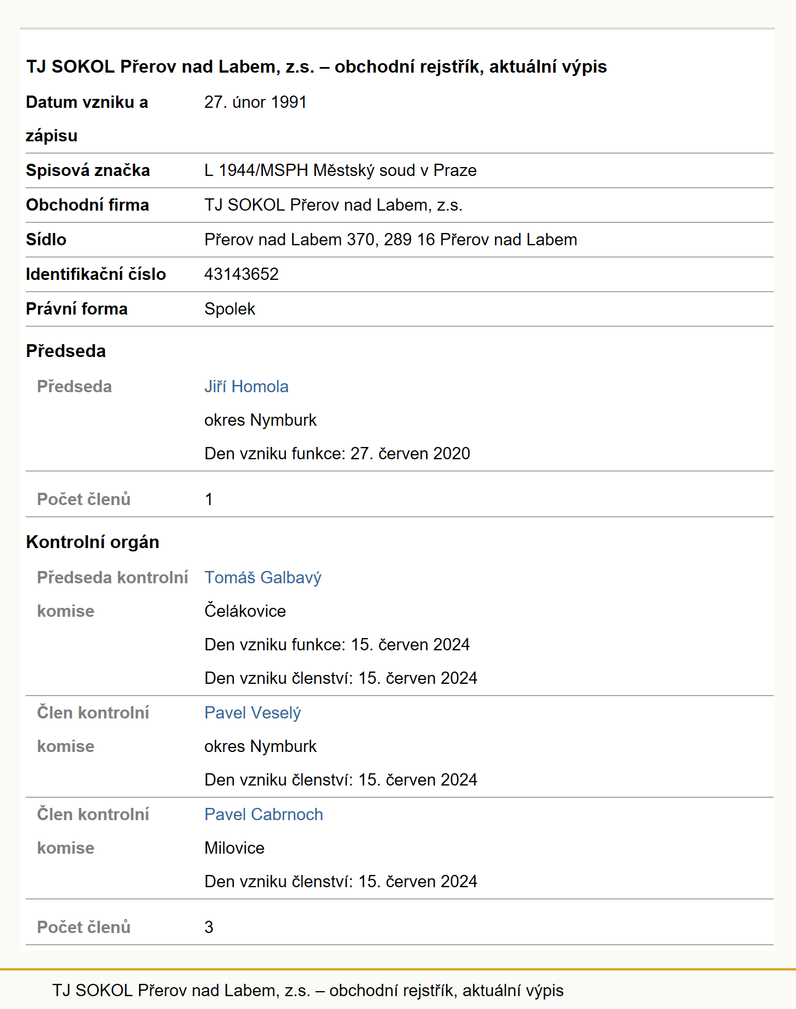Open Pavel Cabrnoch's profile link
This screenshot has height=1009, width=796.
coord(263,815)
